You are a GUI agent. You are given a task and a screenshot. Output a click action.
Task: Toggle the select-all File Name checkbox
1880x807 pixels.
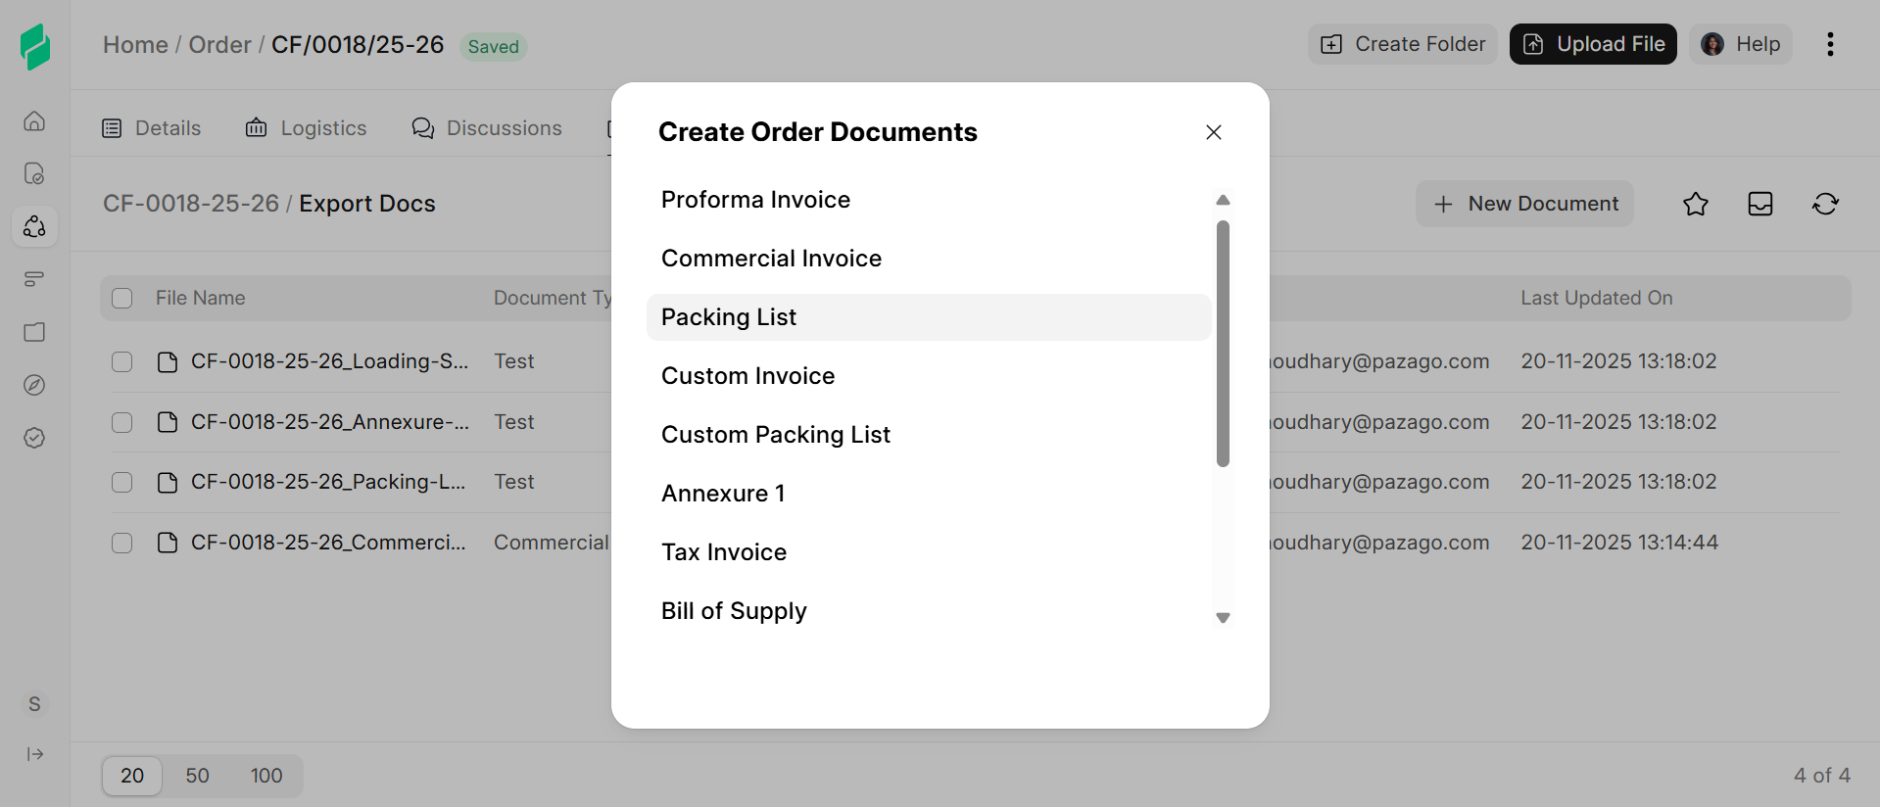tap(122, 299)
